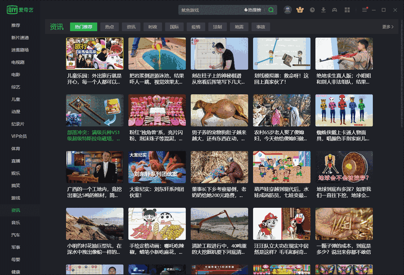Enable the 疫情 category filter
This screenshot has height=275, width=404.
pyautogui.click(x=196, y=27)
